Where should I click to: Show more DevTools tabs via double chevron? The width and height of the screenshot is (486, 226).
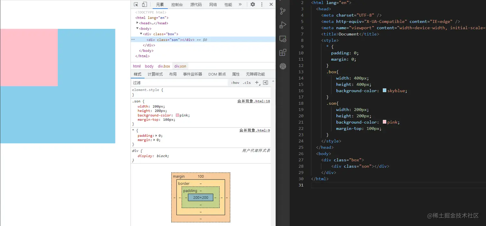pyautogui.click(x=240, y=4)
